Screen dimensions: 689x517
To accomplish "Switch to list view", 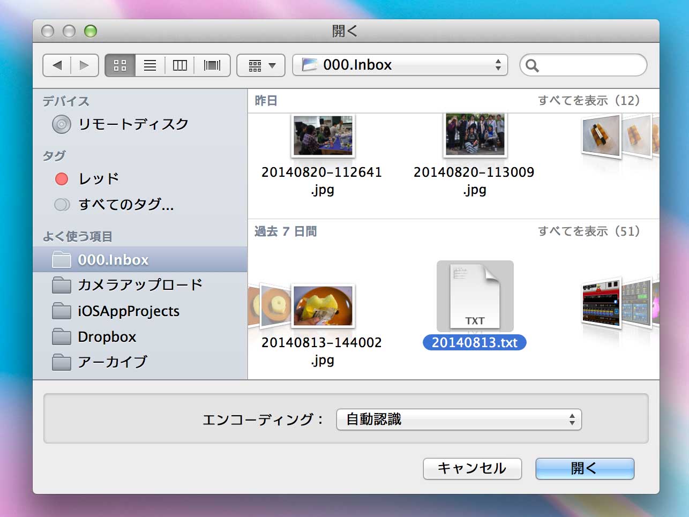I will 150,65.
